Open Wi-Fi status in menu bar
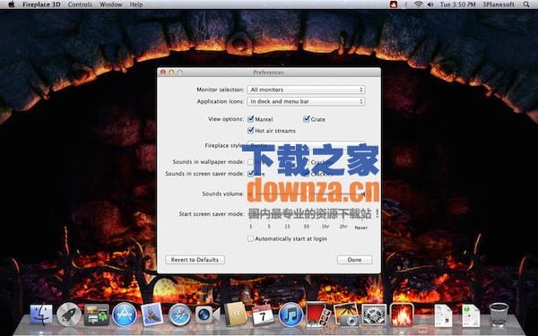Viewport: 538px width, 336px height. 418,4
